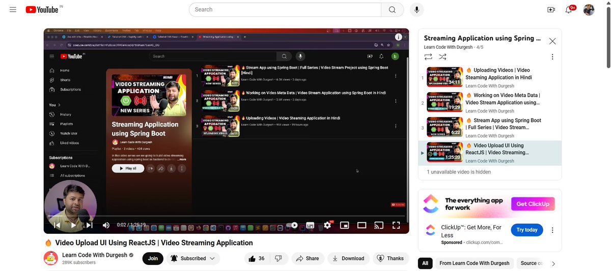Like the video with 36 likes
This screenshot has width=611, height=271.
point(257,258)
